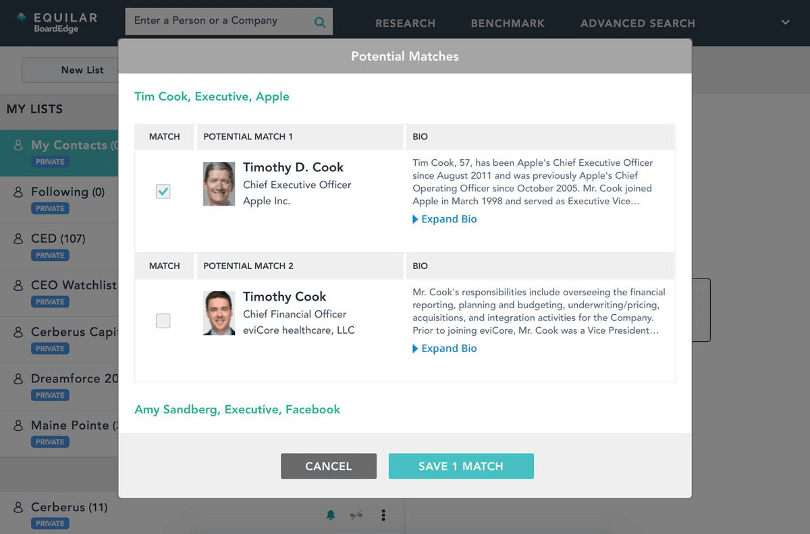Click the person or company search field

(229, 22)
